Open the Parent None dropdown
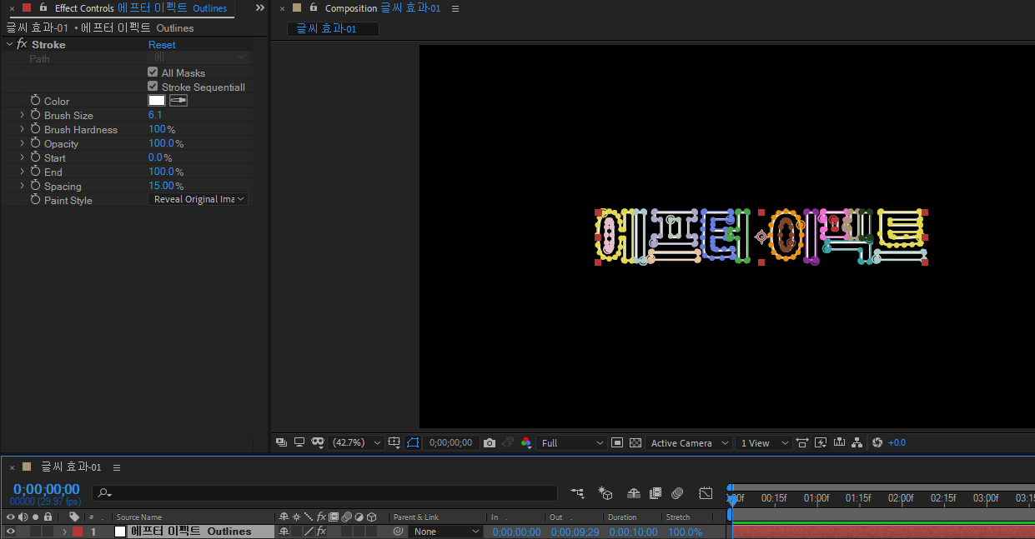Image resolution: width=1035 pixels, height=539 pixels. click(x=445, y=532)
